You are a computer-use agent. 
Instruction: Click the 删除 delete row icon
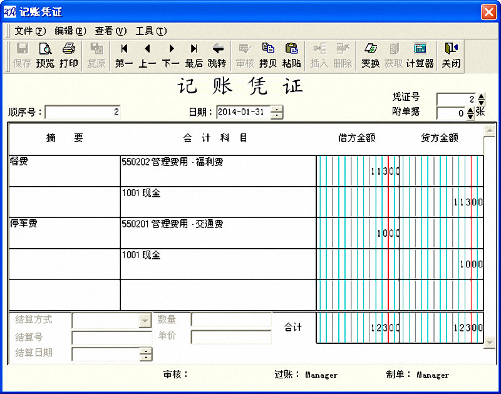(x=342, y=56)
